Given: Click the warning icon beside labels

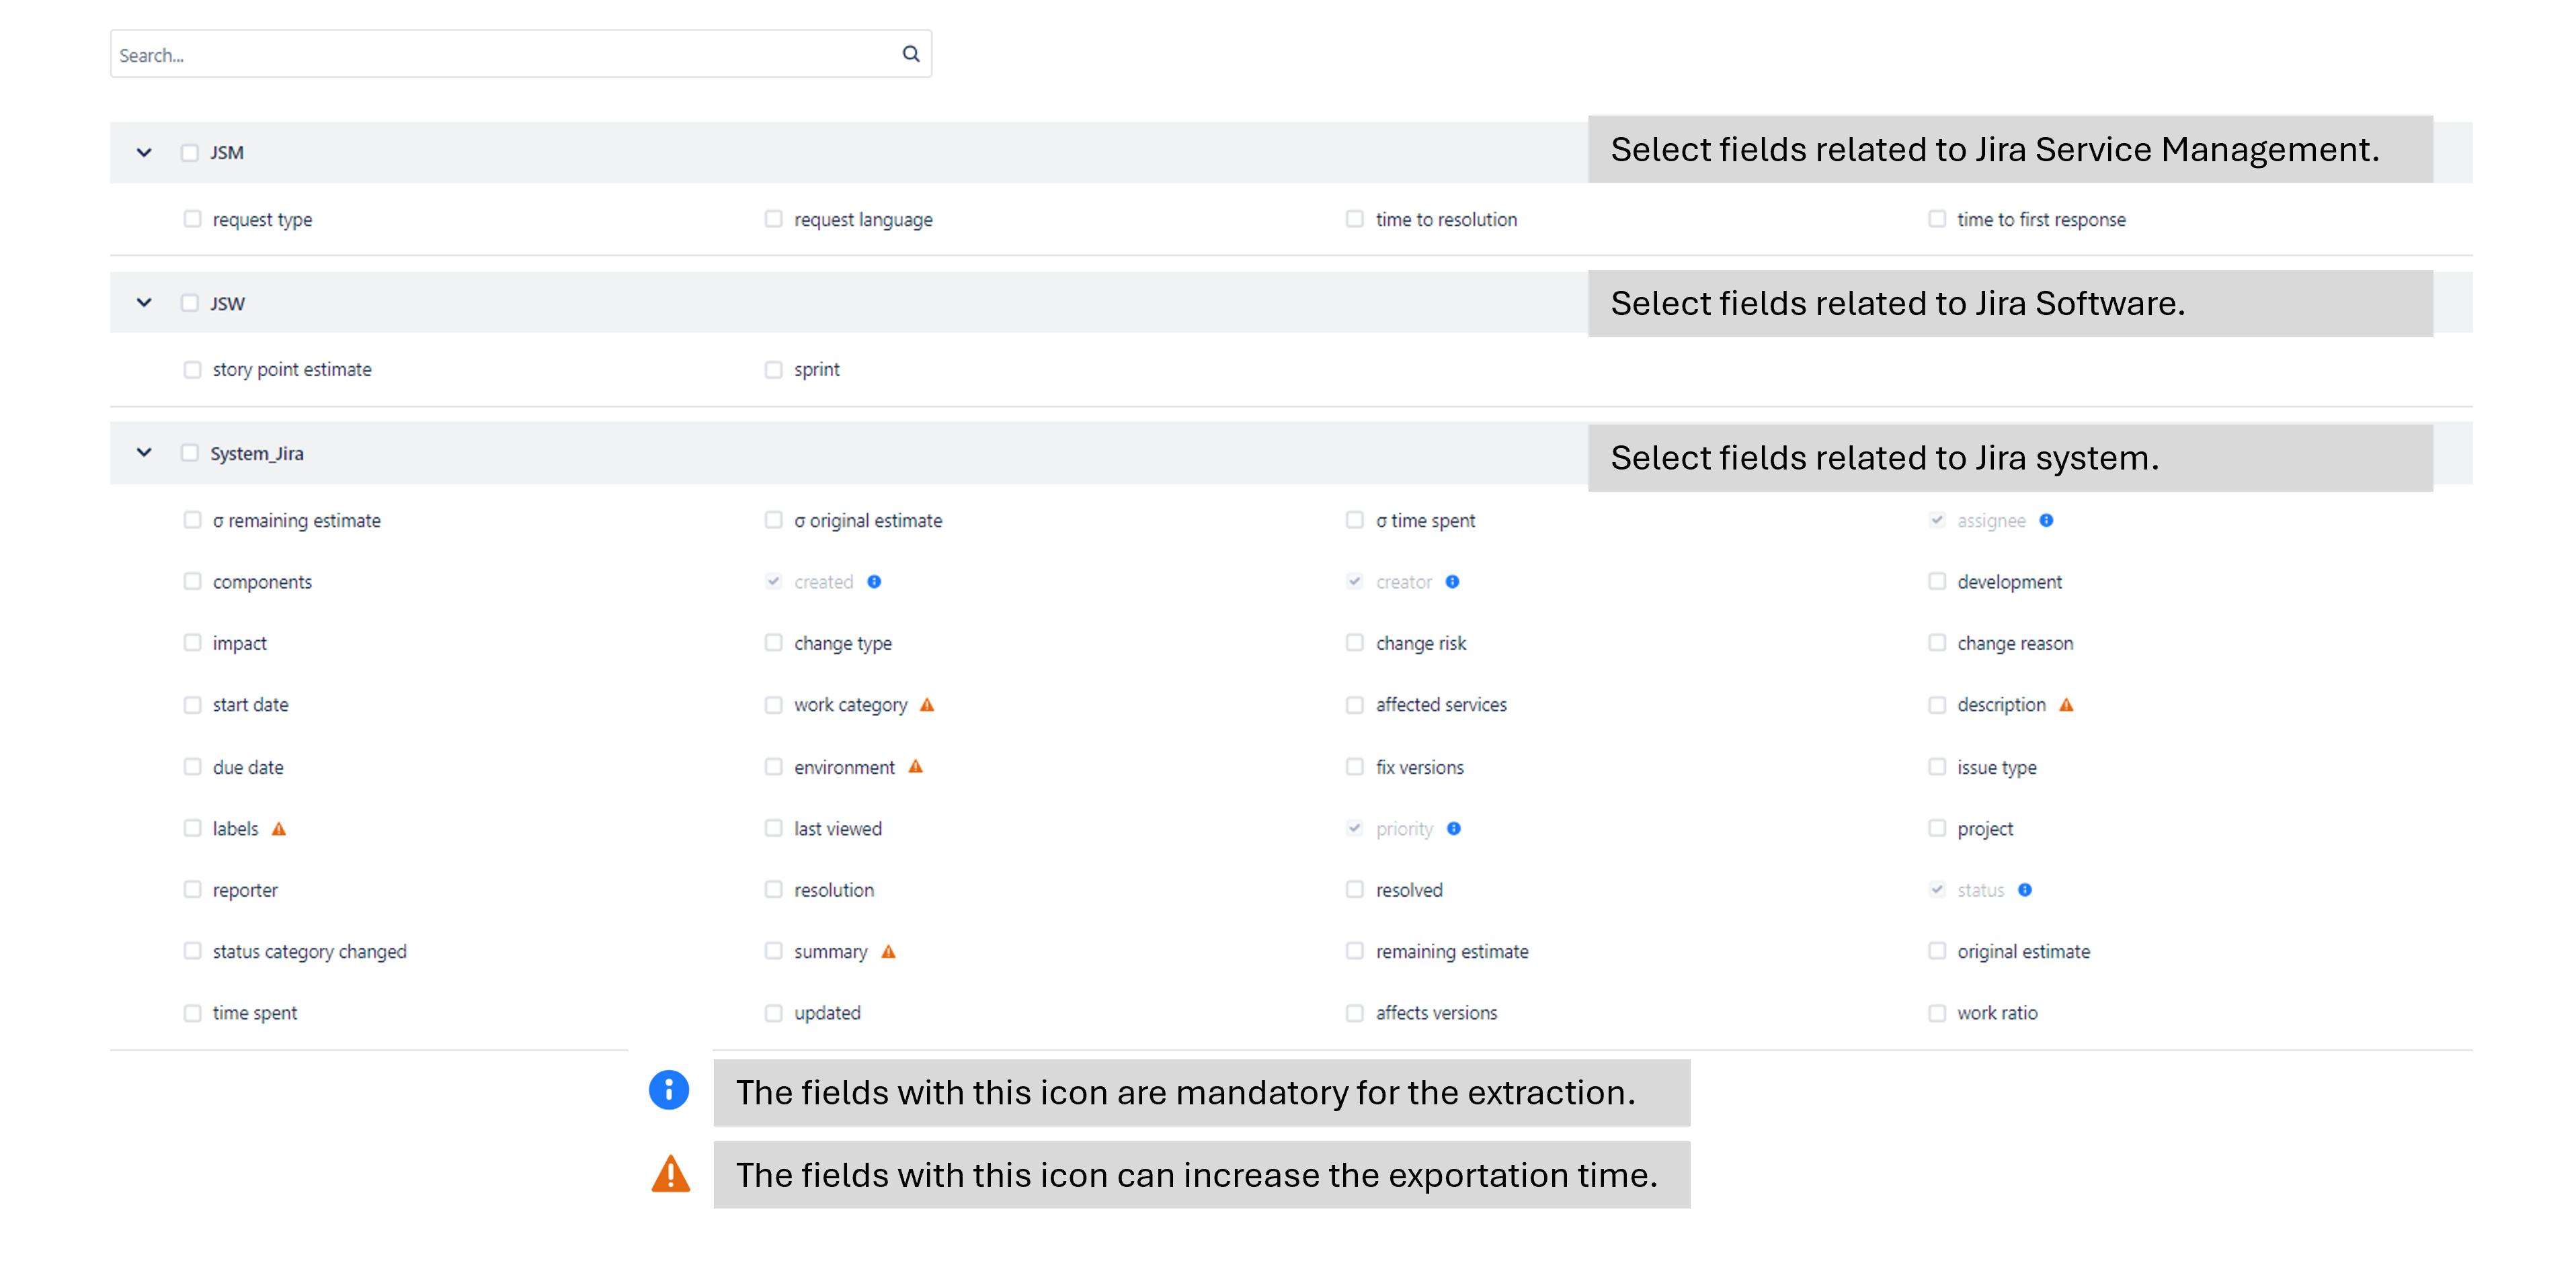Looking at the screenshot, I should point(279,828).
